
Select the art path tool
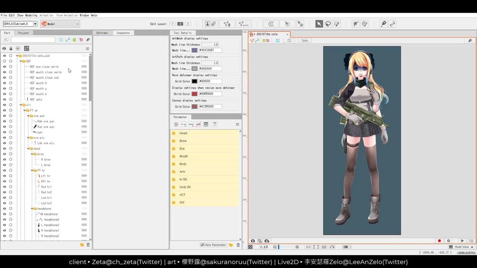click(x=383, y=24)
